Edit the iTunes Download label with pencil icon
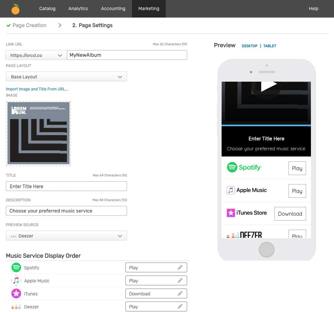 (180, 294)
